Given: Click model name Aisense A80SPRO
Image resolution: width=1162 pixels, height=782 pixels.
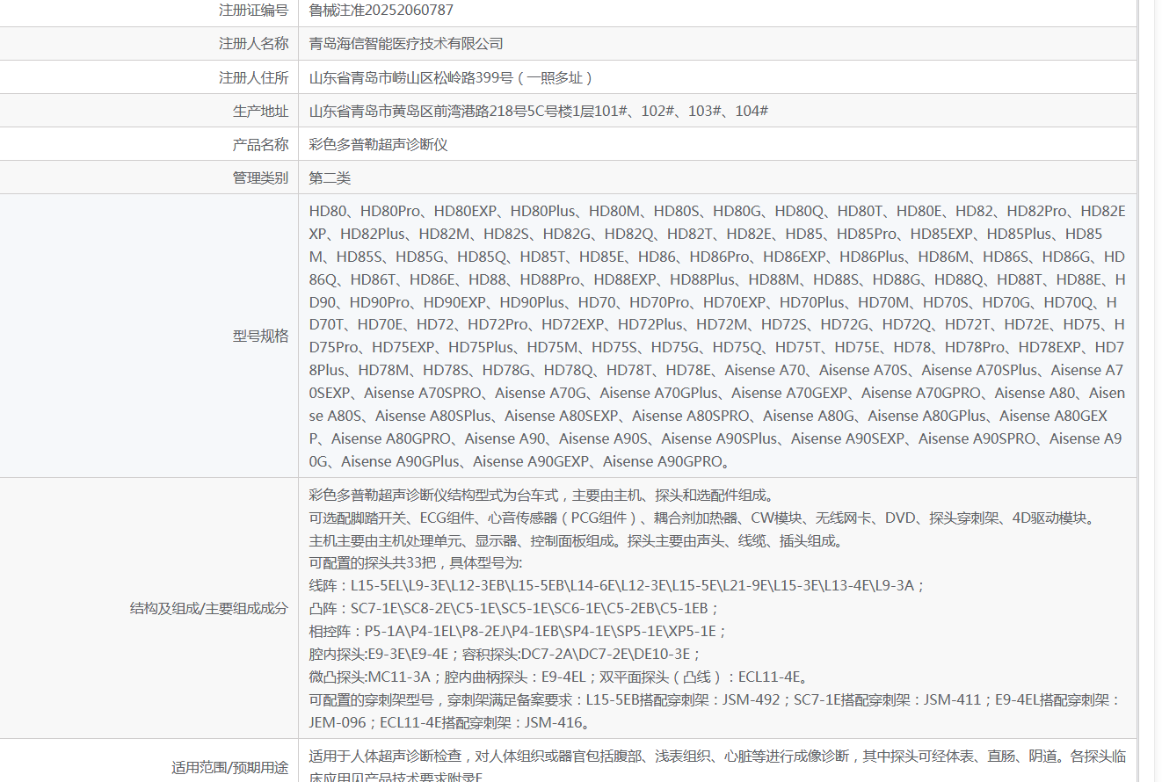Looking at the screenshot, I should pos(691,416).
